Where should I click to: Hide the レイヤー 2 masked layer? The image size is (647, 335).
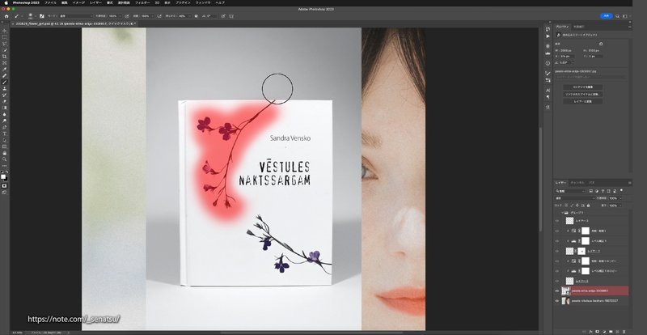coord(557,251)
